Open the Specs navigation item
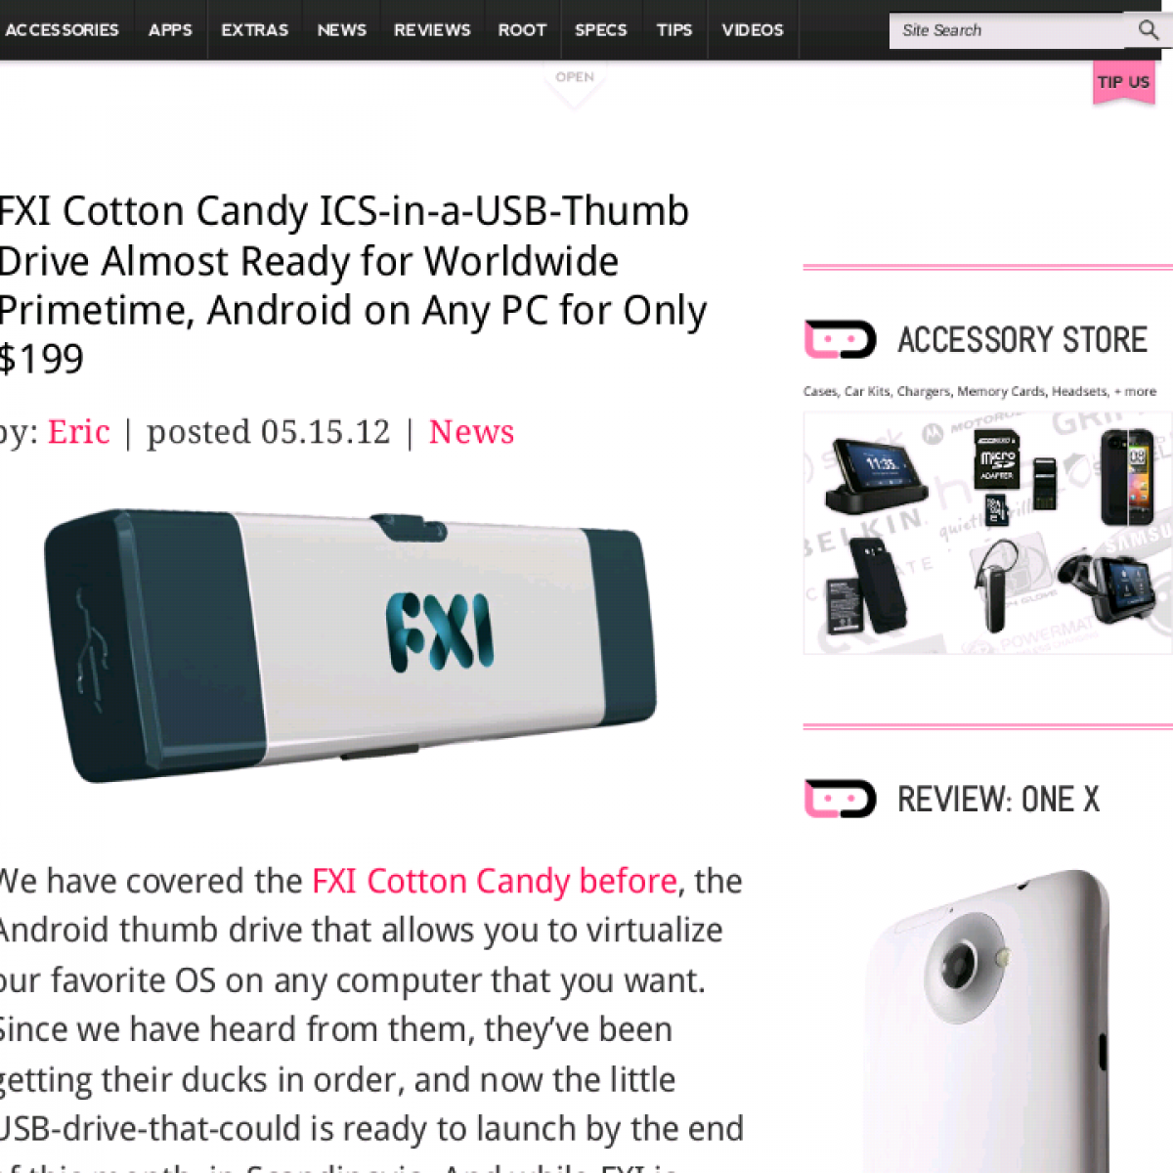 point(600,30)
